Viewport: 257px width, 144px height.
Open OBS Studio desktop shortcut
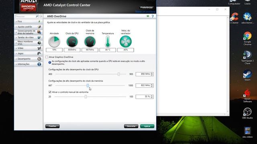point(247,113)
